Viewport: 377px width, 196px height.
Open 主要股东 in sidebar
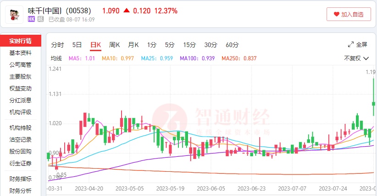21,77
